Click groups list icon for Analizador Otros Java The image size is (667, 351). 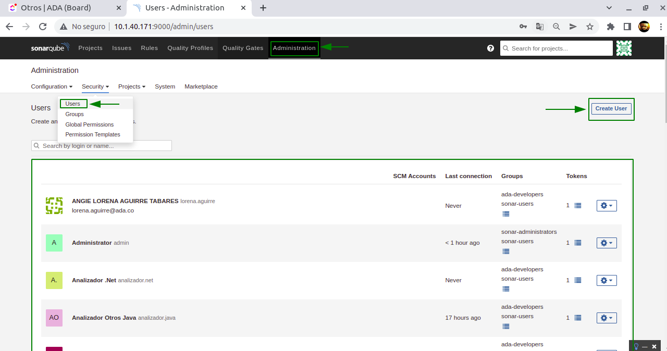[505, 327]
